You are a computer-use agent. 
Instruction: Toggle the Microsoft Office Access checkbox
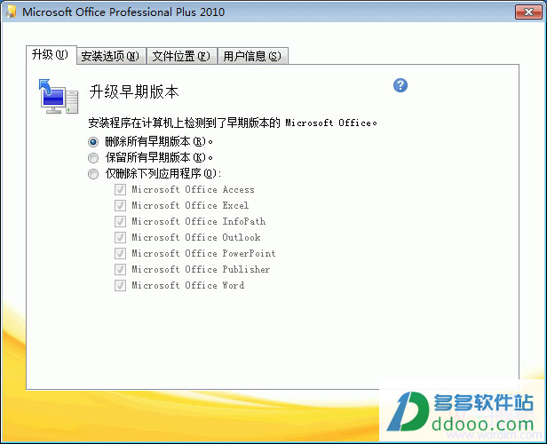tap(120, 189)
